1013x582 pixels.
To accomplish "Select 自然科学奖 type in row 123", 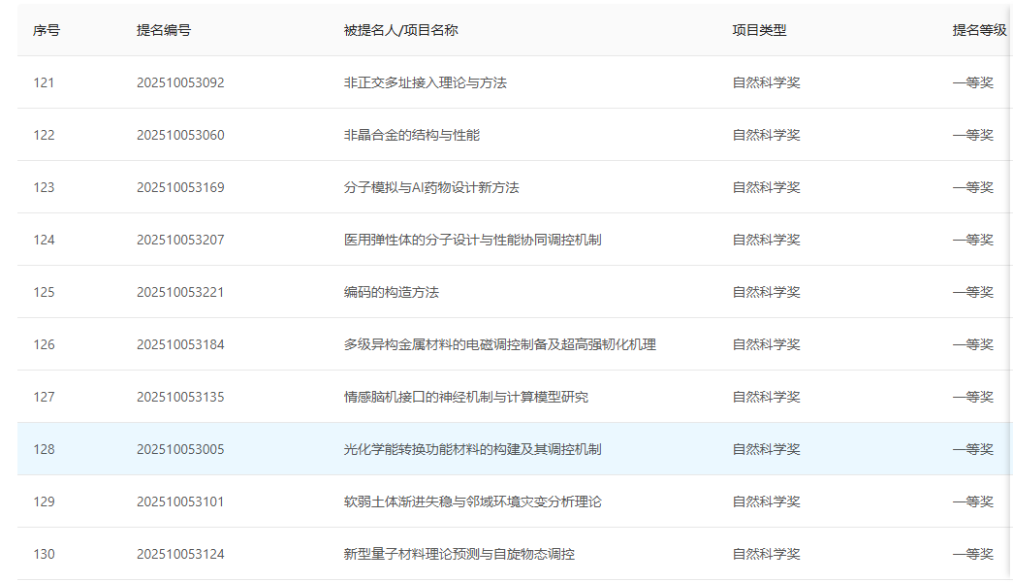I will click(766, 187).
